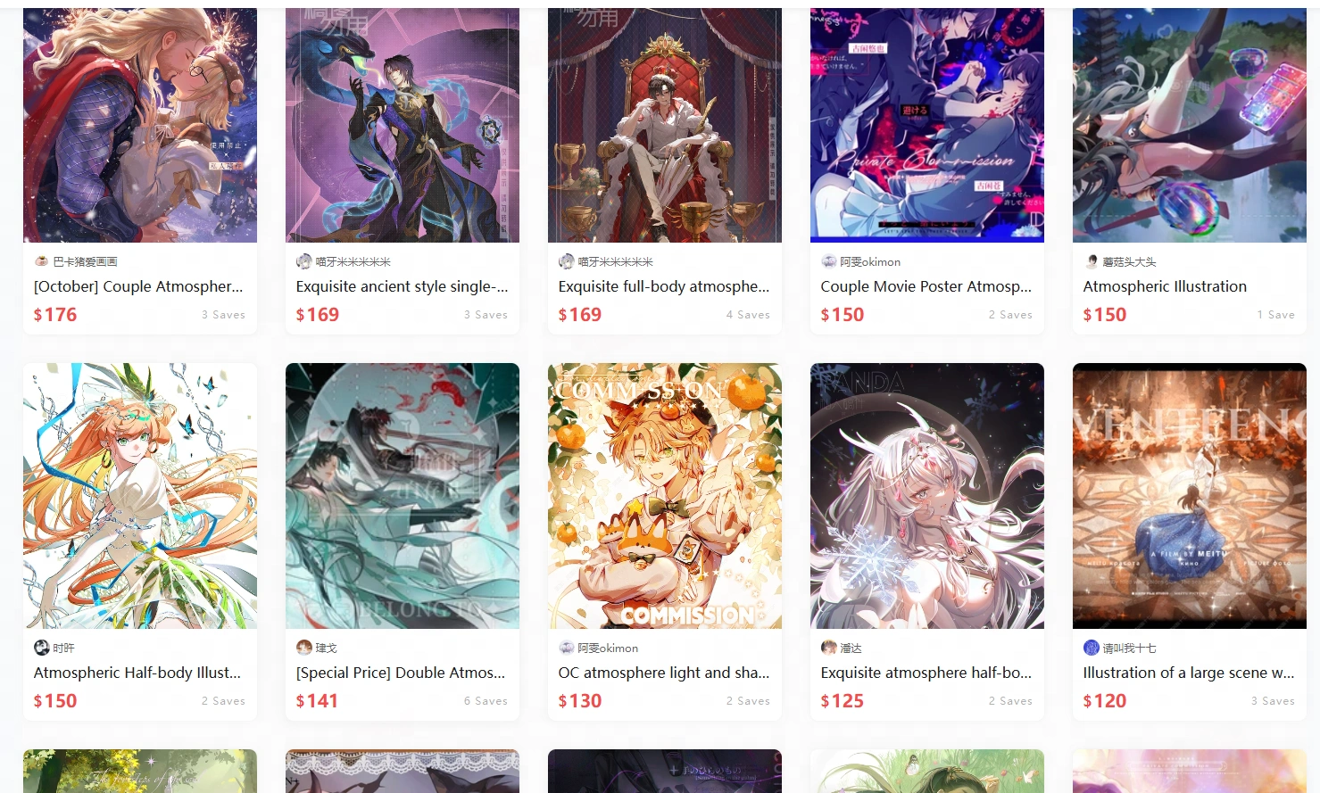Open OC atmosphere light and shadow title
This screenshot has height=793, width=1320.
tap(664, 673)
